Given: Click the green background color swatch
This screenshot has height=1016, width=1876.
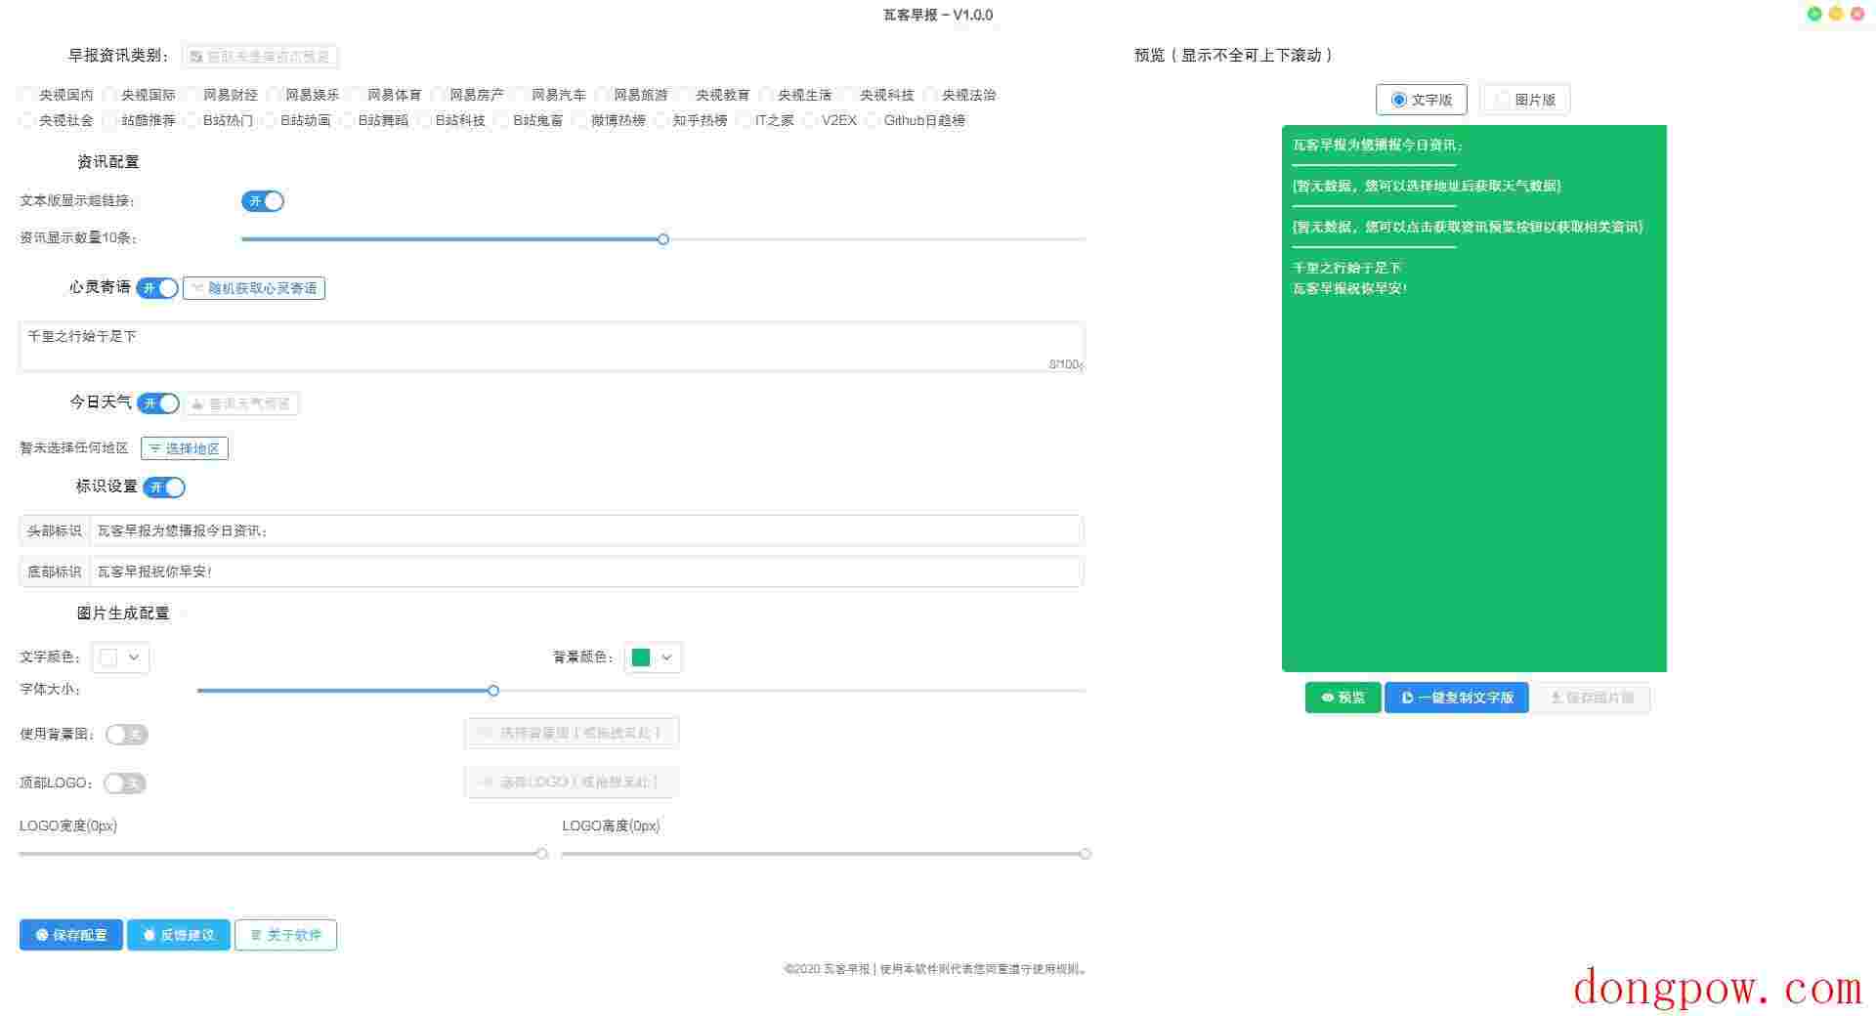Looking at the screenshot, I should coord(641,657).
